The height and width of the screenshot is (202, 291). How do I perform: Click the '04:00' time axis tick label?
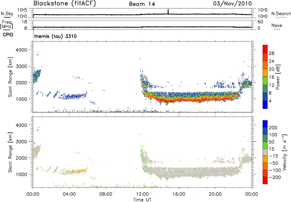point(69,194)
